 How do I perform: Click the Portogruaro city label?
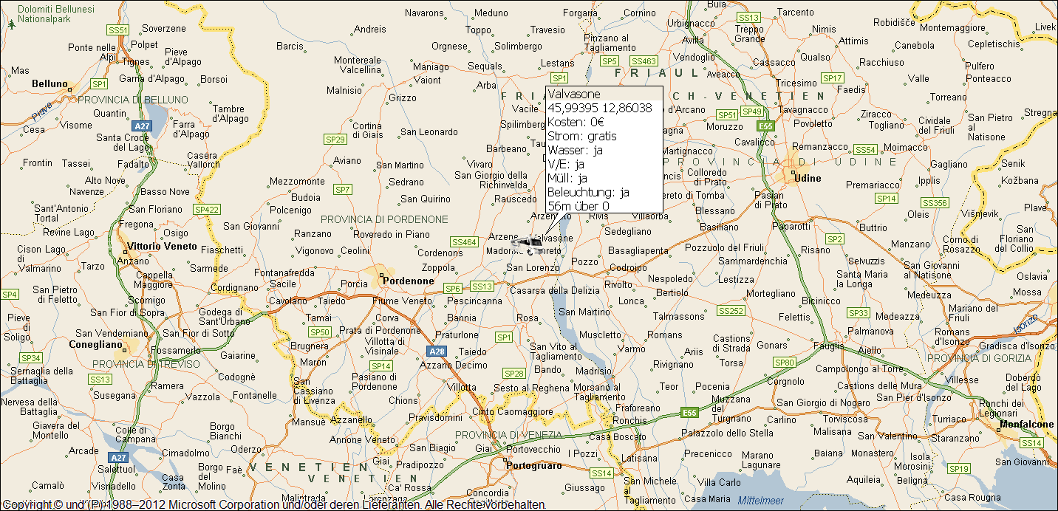tap(533, 466)
